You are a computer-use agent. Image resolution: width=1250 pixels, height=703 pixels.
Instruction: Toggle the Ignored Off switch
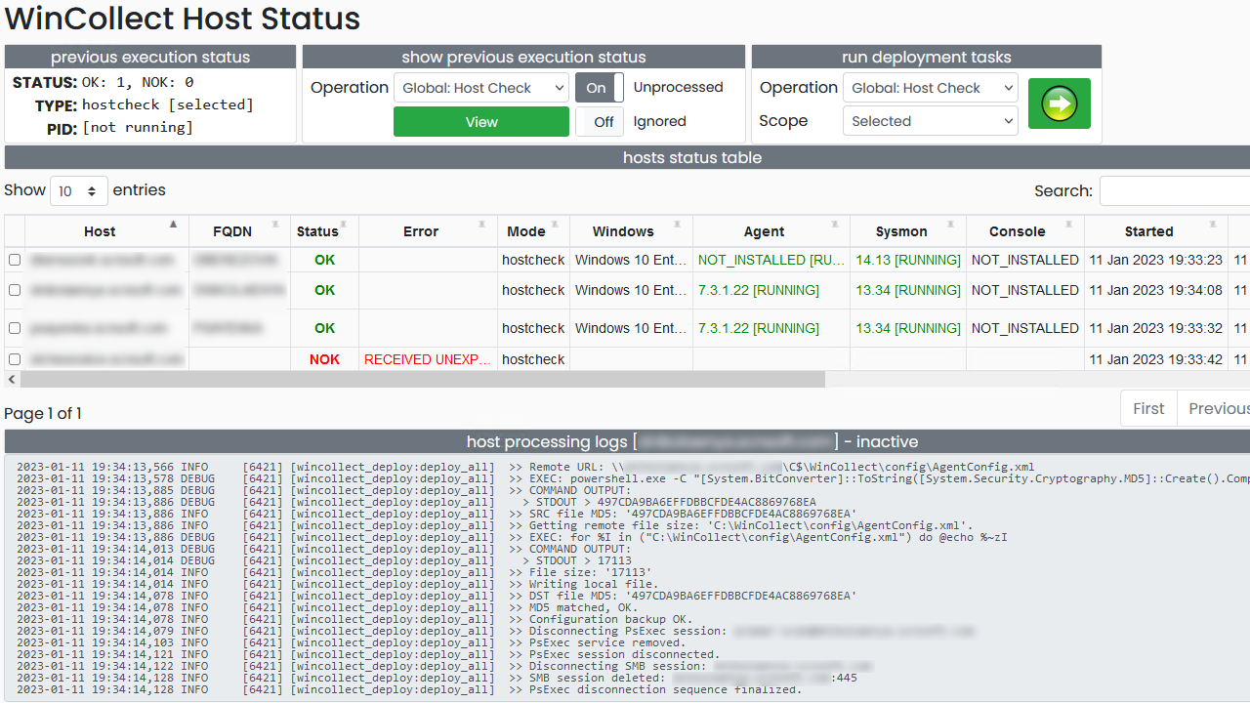(599, 122)
